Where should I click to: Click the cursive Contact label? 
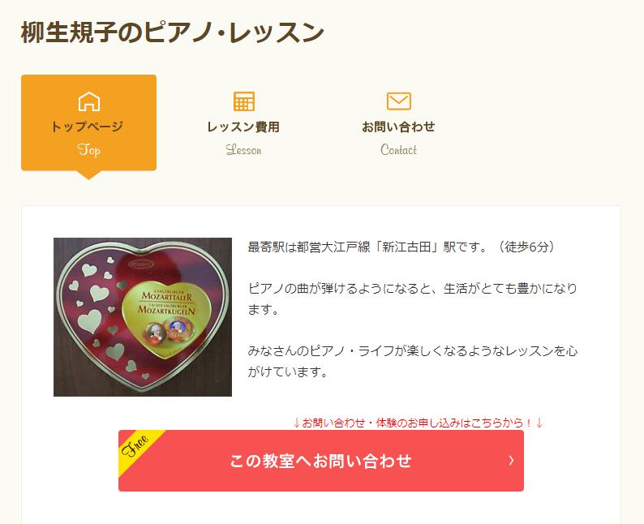pyautogui.click(x=398, y=149)
